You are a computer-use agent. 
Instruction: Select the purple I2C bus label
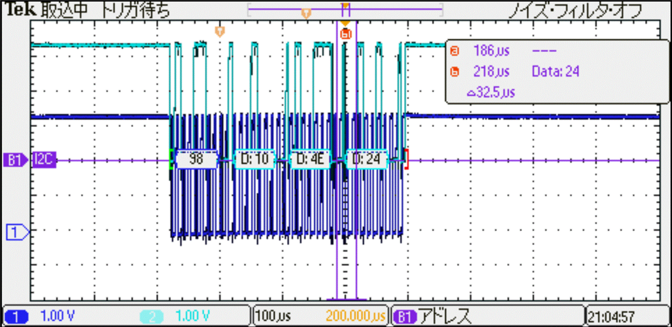[44, 160]
